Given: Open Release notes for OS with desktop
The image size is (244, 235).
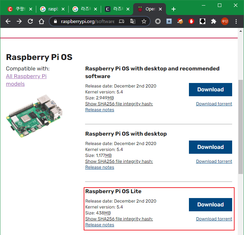Looking at the screenshot, I should point(100,167).
